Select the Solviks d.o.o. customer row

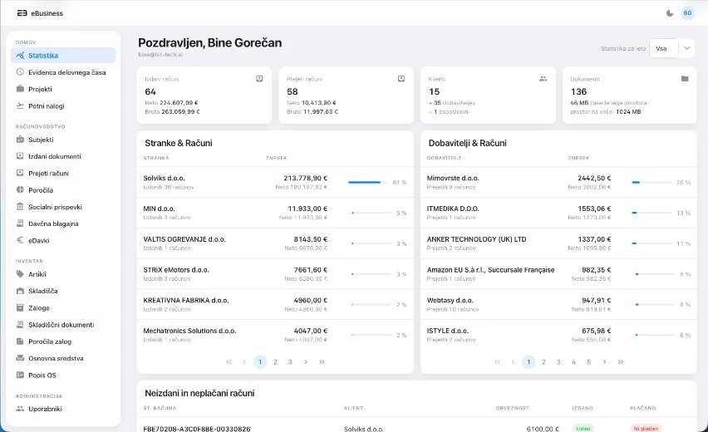pyautogui.click(x=275, y=182)
